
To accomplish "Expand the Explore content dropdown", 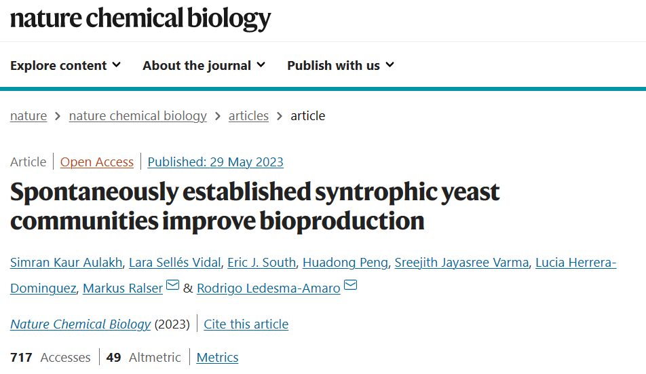I will 66,65.
